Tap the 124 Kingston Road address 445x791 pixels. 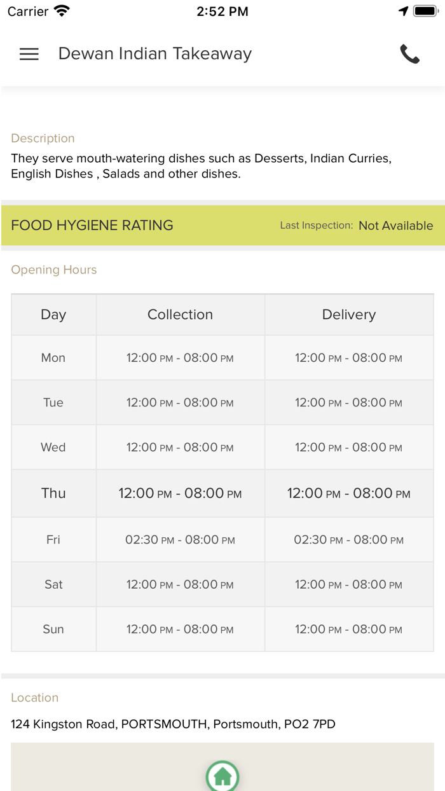[173, 724]
